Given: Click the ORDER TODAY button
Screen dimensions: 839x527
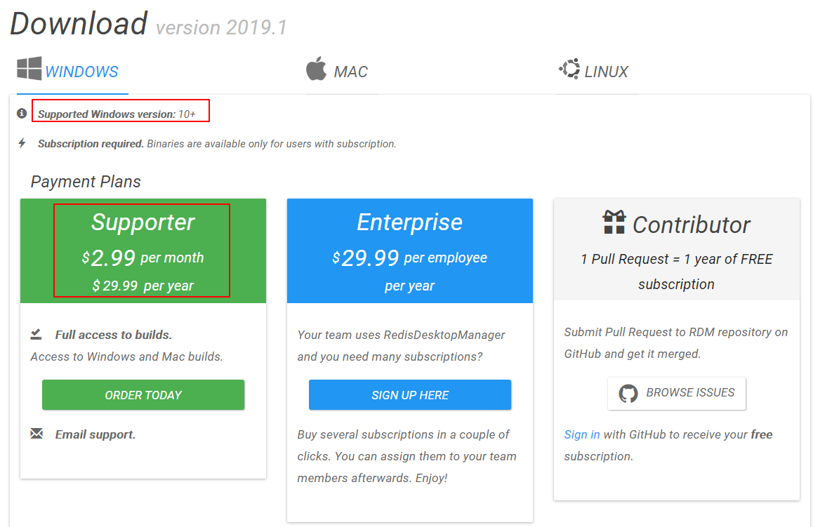Looking at the screenshot, I should 143,395.
